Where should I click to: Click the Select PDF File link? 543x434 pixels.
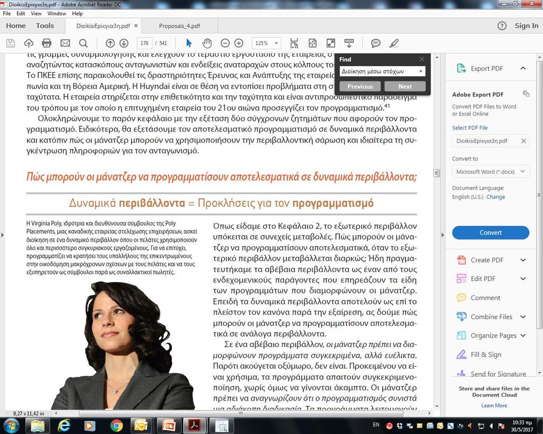tap(470, 128)
